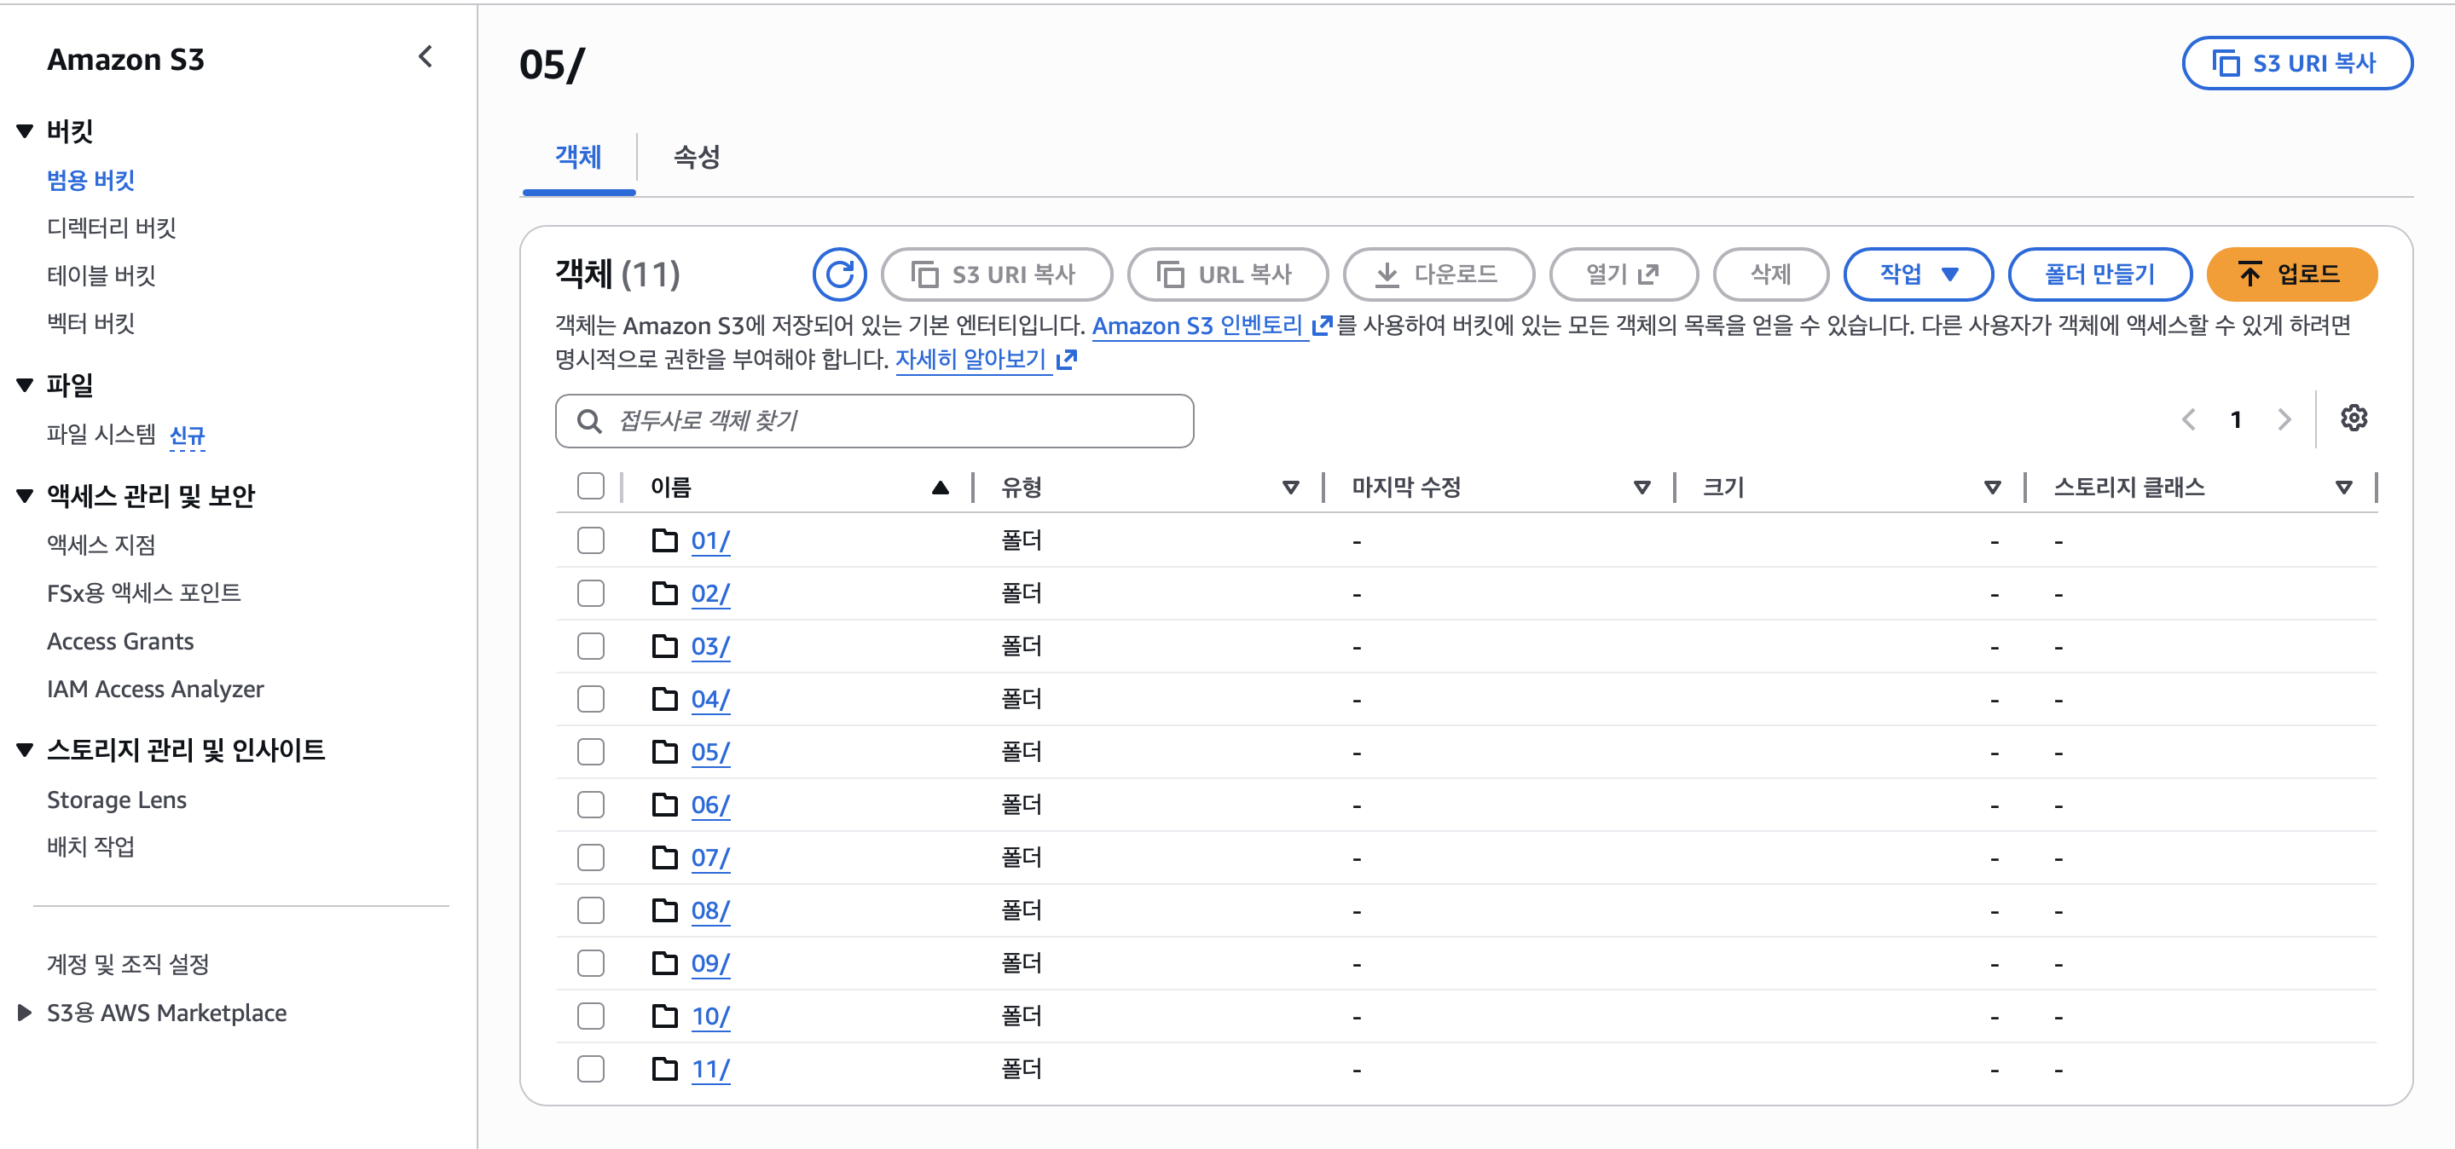Collapse the 파일 navigation section
The width and height of the screenshot is (2455, 1149).
click(25, 385)
